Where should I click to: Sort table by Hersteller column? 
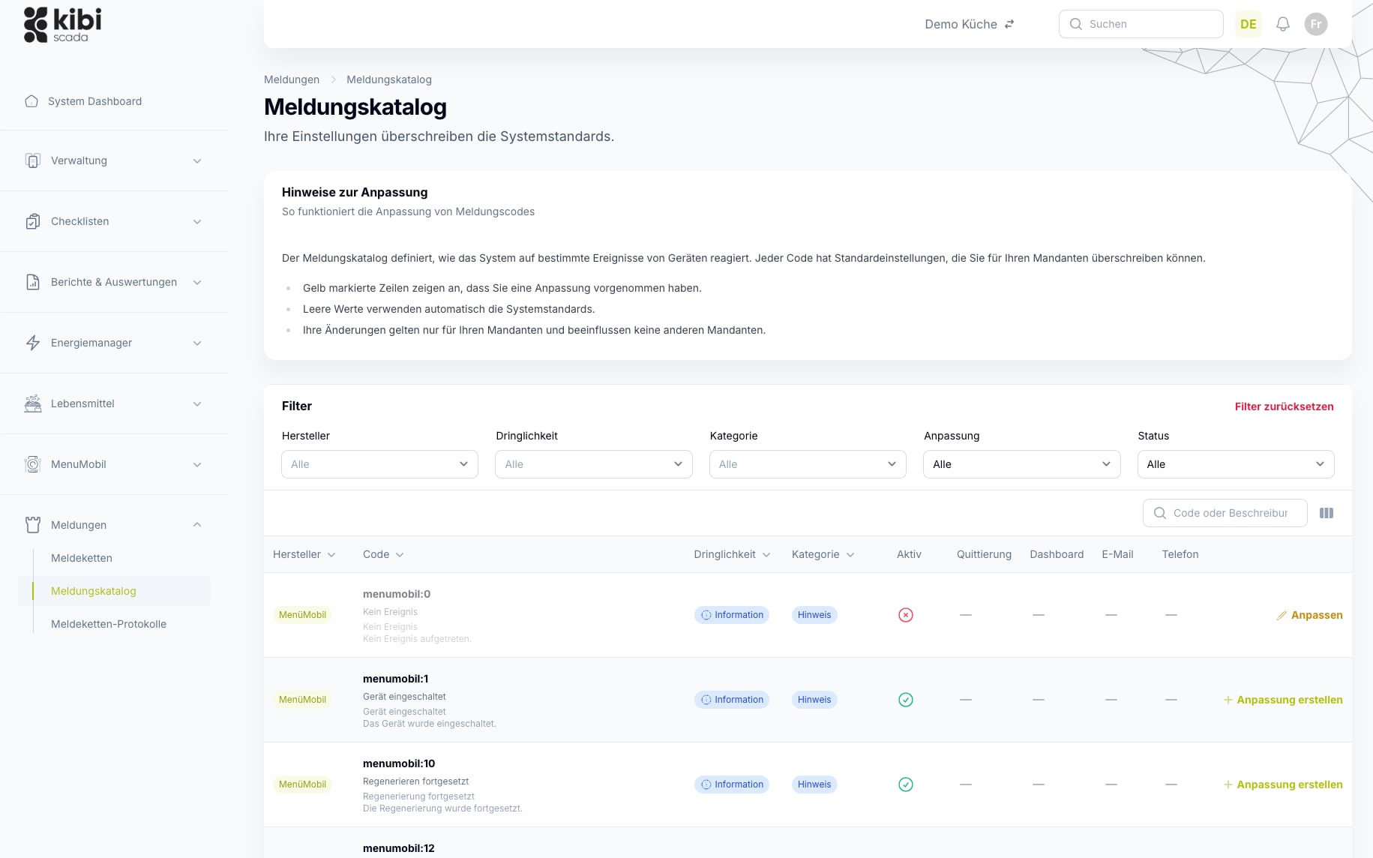[304, 554]
